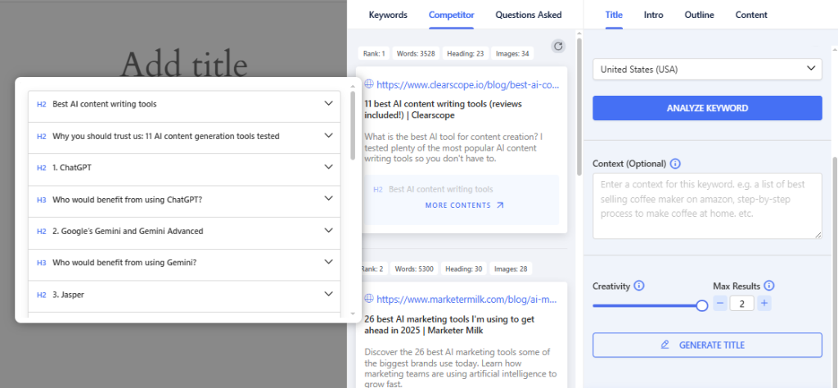This screenshot has width=838, height=388.
Task: Click the globe icon beside clearscope.io URL
Action: (x=369, y=84)
